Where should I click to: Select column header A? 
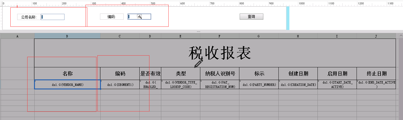coord(17,36)
